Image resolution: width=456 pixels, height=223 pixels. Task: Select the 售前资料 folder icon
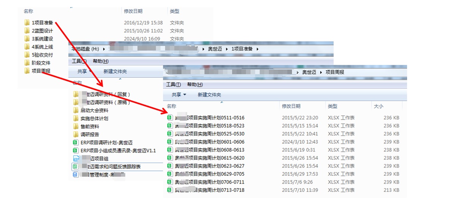point(76,126)
